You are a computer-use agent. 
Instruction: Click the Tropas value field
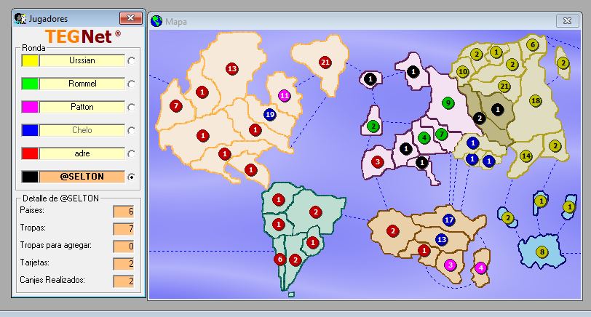coord(123,229)
